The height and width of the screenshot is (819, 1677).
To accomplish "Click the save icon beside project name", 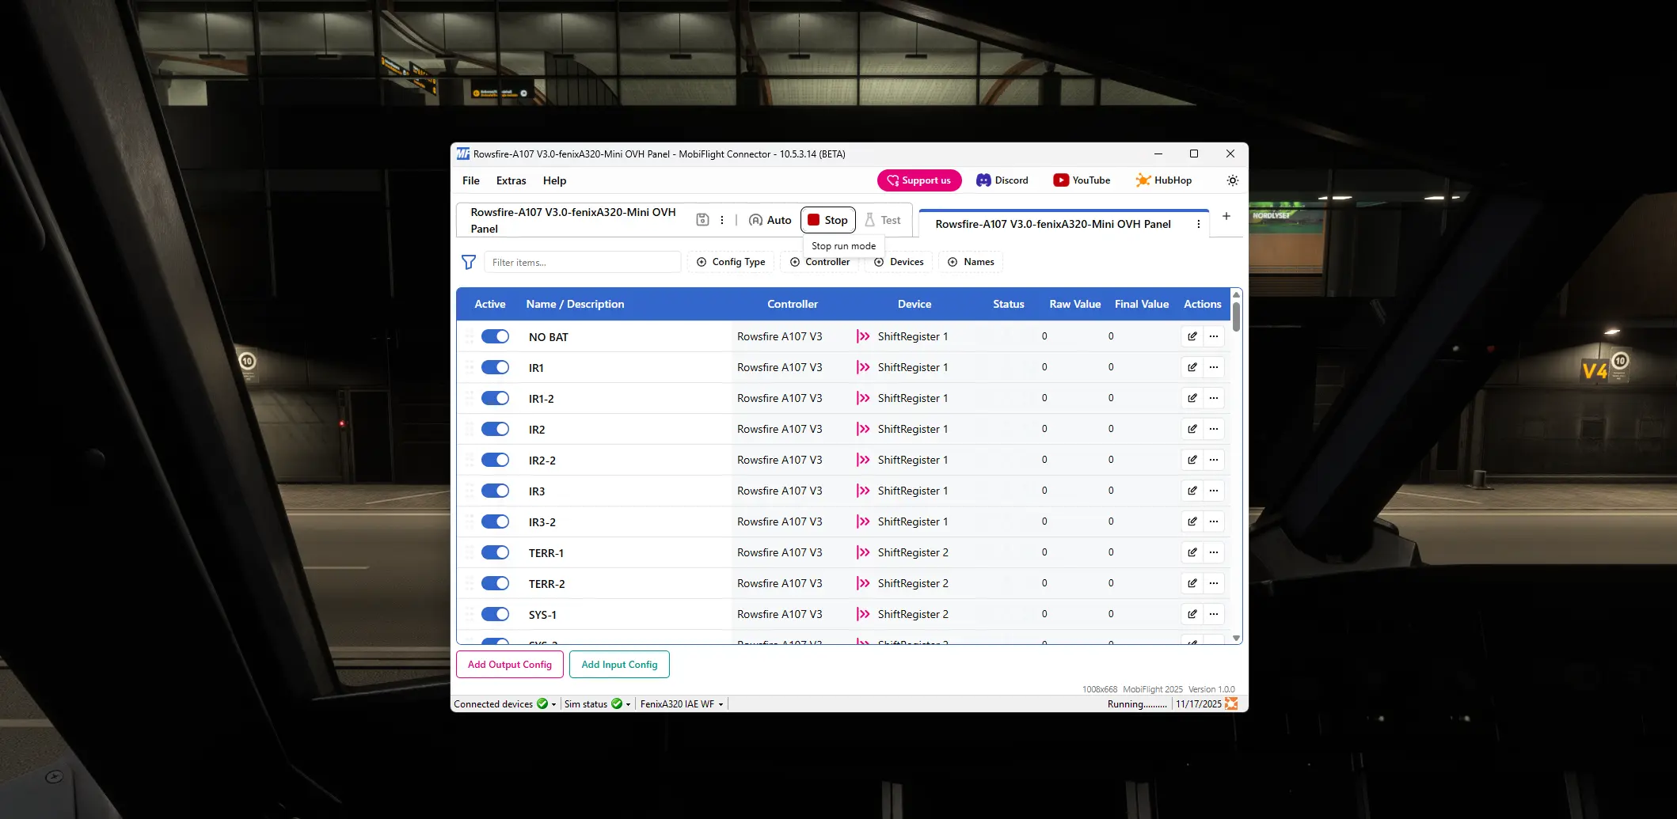I will click(x=702, y=220).
